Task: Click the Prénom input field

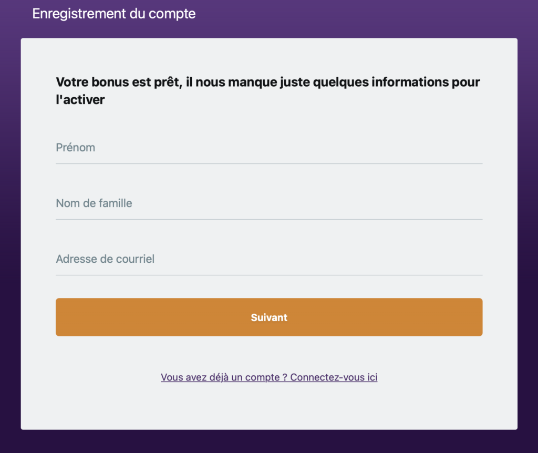Action: [269, 148]
